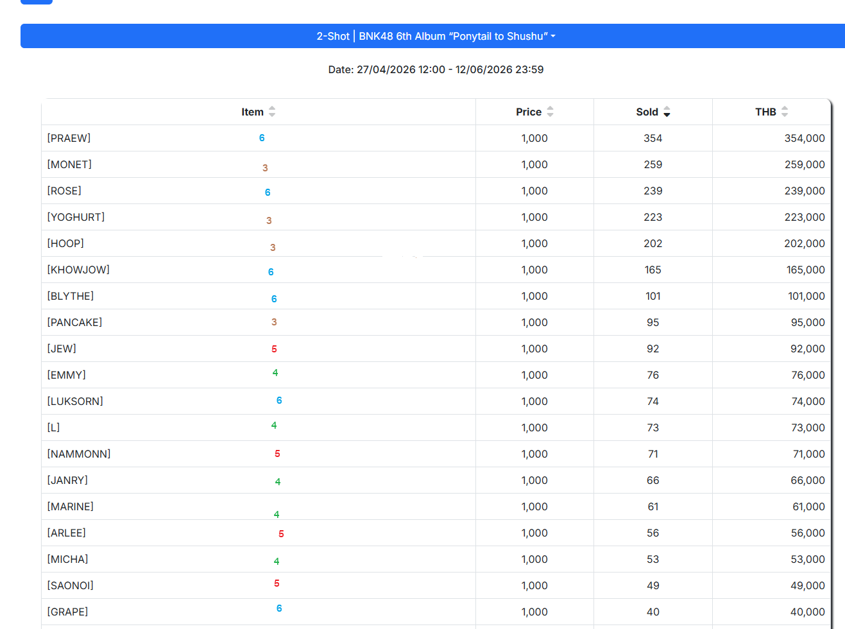Click the Sold column header label
Image resolution: width=845 pixels, height=629 pixels.
point(647,112)
